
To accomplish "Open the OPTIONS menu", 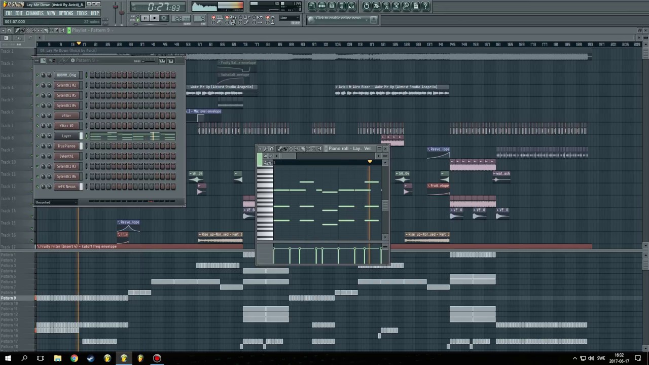I will (x=66, y=13).
